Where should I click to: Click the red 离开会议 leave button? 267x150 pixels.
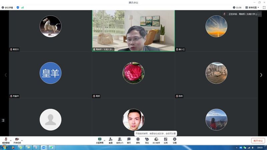(x=258, y=141)
